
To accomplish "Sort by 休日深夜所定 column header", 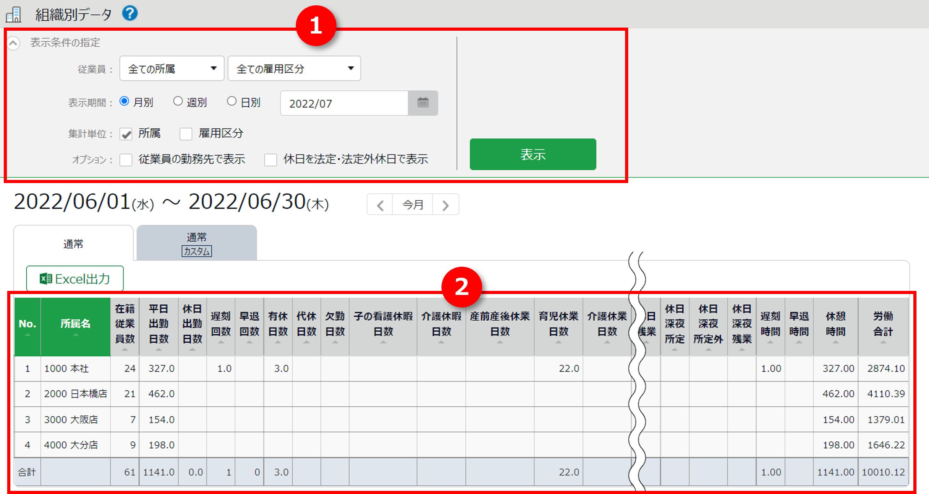I will pos(674,327).
